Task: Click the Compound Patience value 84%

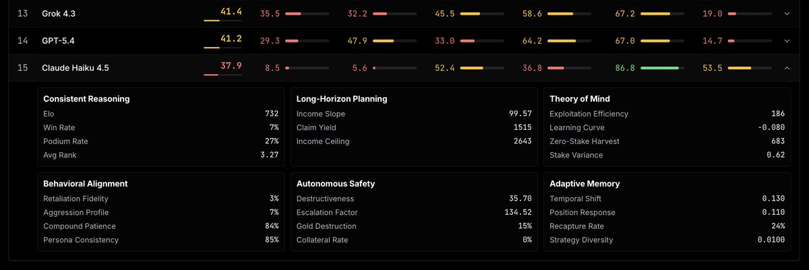Action: click(272, 226)
